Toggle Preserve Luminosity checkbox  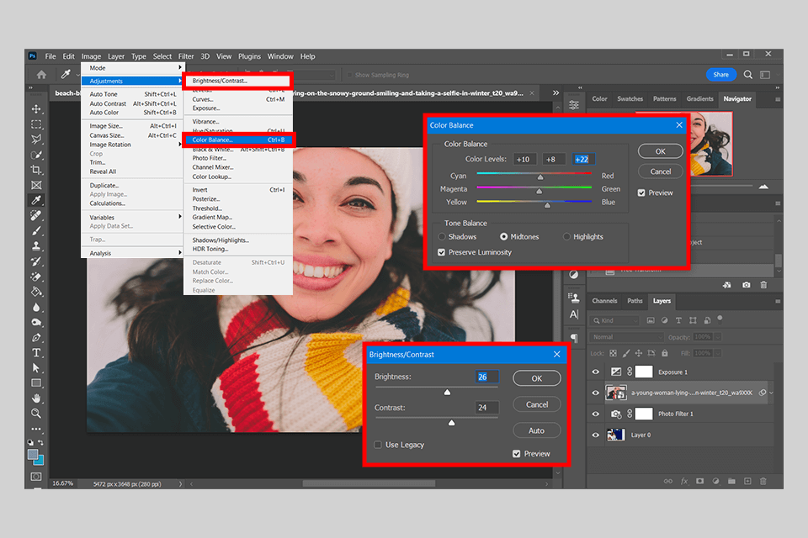pyautogui.click(x=441, y=252)
